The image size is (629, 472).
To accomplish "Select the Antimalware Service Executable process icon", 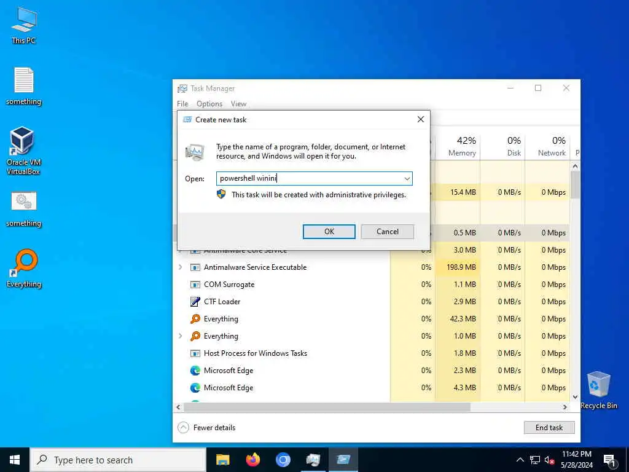I will tap(195, 267).
